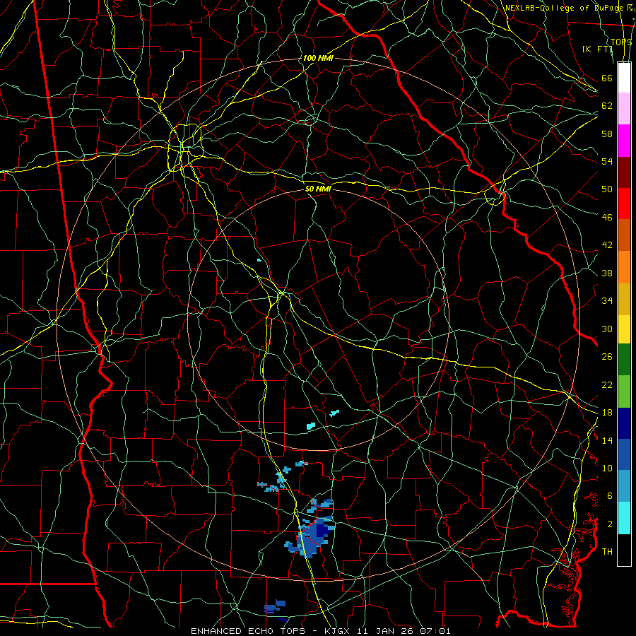This screenshot has width=636, height=636.
Task: Click the dark green 26-30 kft swatch
Action: click(624, 360)
